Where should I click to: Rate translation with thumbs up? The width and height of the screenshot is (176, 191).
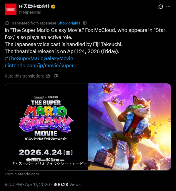click(48, 76)
